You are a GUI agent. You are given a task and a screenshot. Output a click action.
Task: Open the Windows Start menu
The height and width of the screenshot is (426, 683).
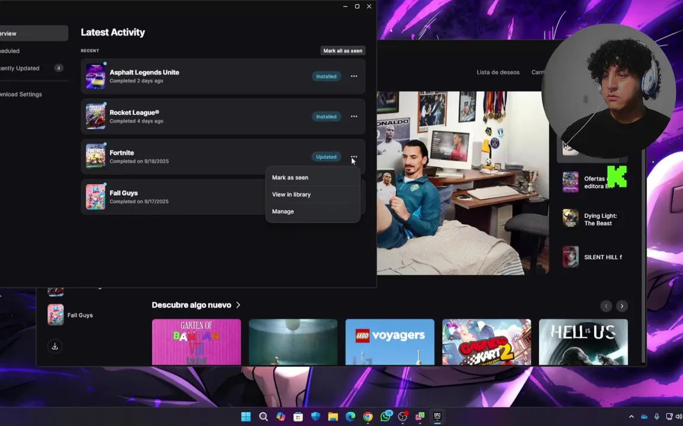click(x=246, y=417)
